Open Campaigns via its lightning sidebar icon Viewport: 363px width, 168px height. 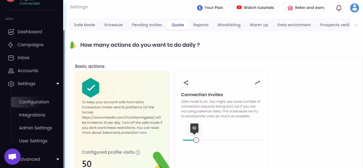point(11,45)
